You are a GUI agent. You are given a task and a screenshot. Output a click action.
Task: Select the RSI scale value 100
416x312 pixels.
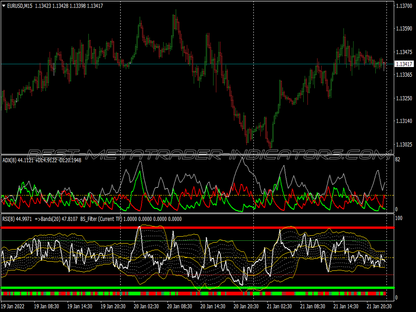click(x=399, y=218)
